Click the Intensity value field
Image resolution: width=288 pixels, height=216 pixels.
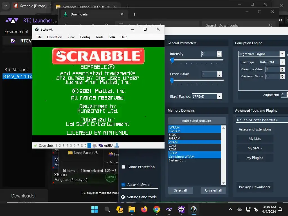(x=209, y=54)
